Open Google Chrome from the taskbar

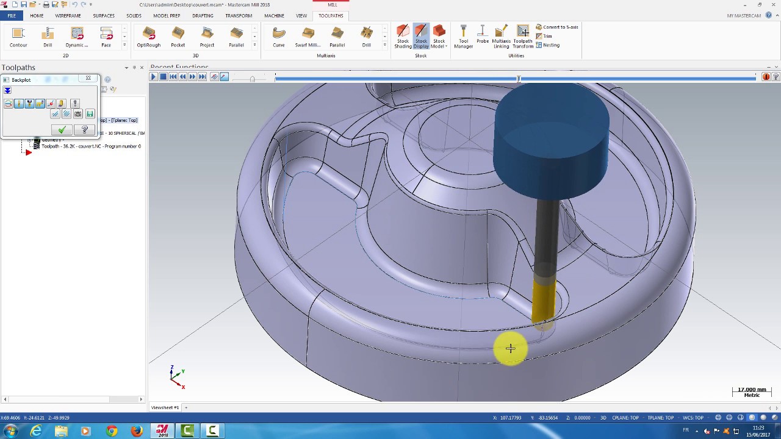(112, 431)
